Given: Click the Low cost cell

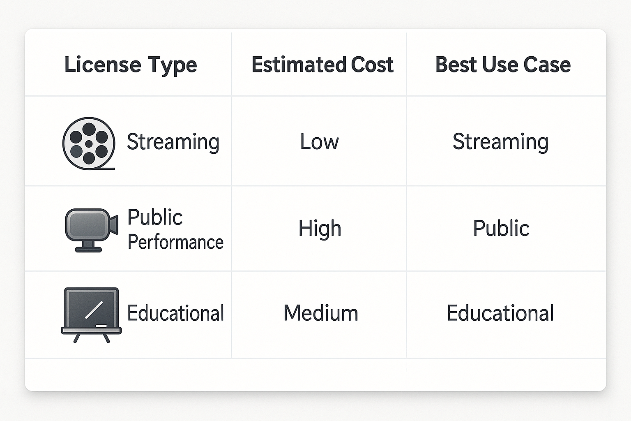Looking at the screenshot, I should click(x=319, y=142).
